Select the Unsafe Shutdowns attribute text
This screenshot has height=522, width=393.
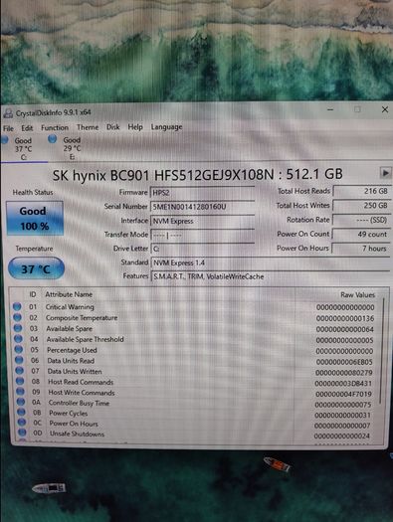[x=77, y=434]
